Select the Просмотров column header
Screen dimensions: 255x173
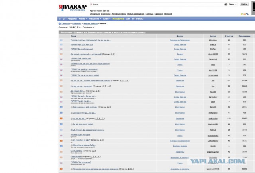[x=244, y=36]
